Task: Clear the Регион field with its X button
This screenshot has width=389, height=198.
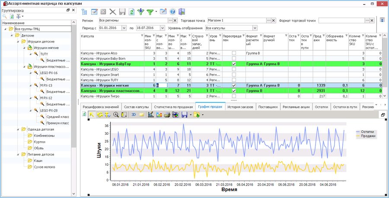Action: [x=175, y=21]
